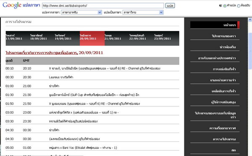
Task: Open ผู้ให้การสนับสนุน in the sidebar
Action: [x=223, y=102]
